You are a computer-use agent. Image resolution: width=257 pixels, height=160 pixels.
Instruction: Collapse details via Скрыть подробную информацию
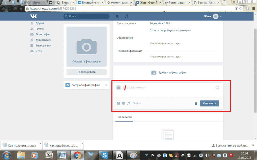(x=170, y=30)
